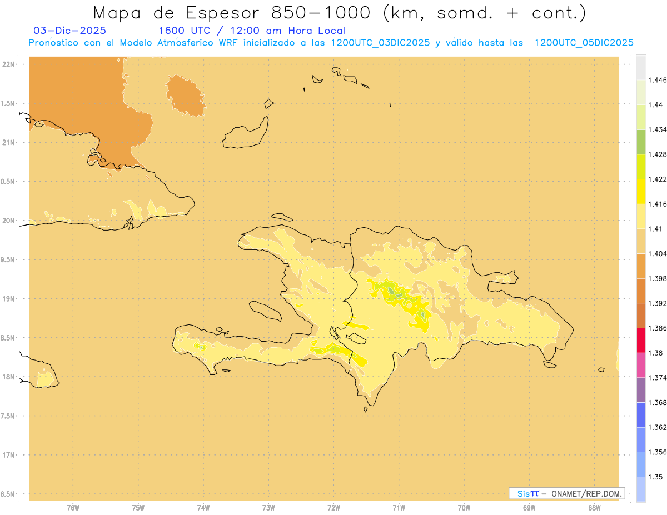Click the '71W' longitude label
The height and width of the screenshot is (515, 667).
pos(399,508)
